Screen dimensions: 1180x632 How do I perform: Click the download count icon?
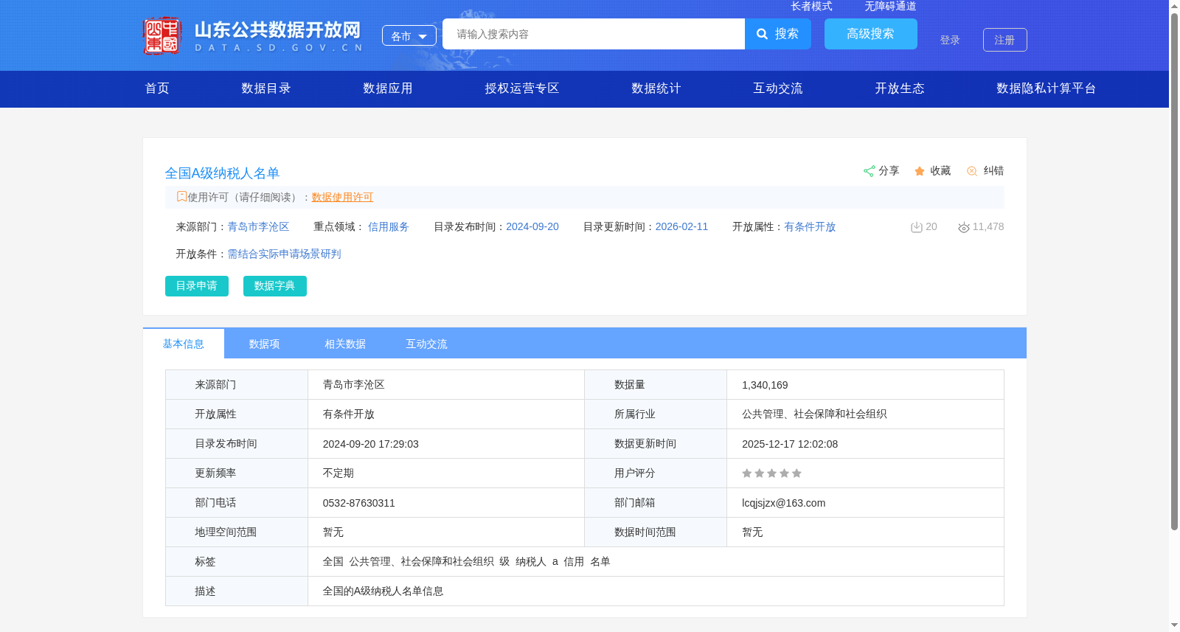click(916, 227)
